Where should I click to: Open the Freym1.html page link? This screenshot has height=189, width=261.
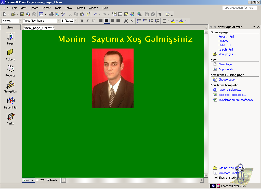226,37
